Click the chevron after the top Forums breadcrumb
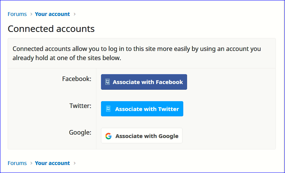Screen dimensions: 285x173 [x=31, y=14]
